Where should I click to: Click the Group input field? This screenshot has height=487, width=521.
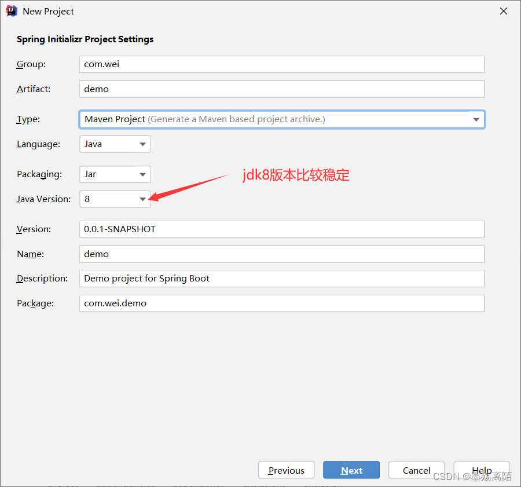[x=282, y=64]
